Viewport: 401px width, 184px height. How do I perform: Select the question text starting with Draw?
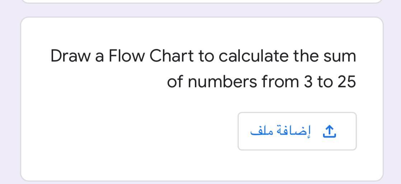pyautogui.click(x=203, y=69)
